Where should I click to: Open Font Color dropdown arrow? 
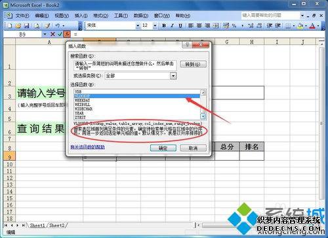click(318, 25)
